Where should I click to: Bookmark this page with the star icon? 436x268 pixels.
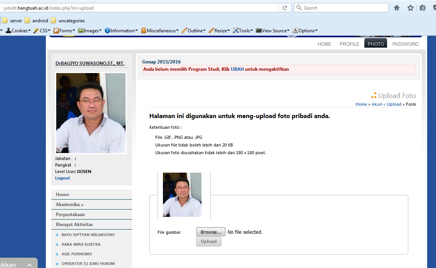[411, 8]
